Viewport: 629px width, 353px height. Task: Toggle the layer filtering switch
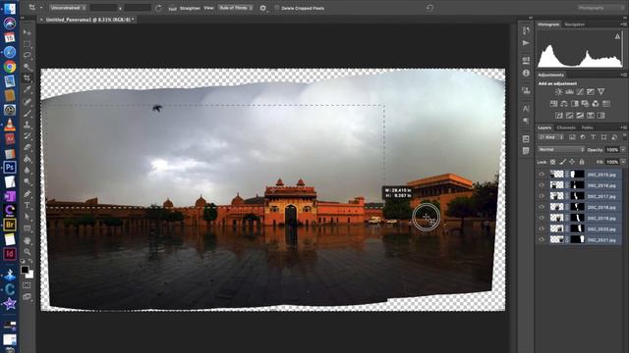pos(625,137)
